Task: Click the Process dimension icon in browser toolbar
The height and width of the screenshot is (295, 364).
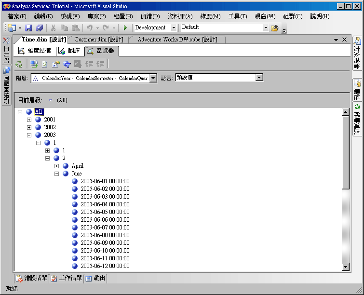Action: 19,64
